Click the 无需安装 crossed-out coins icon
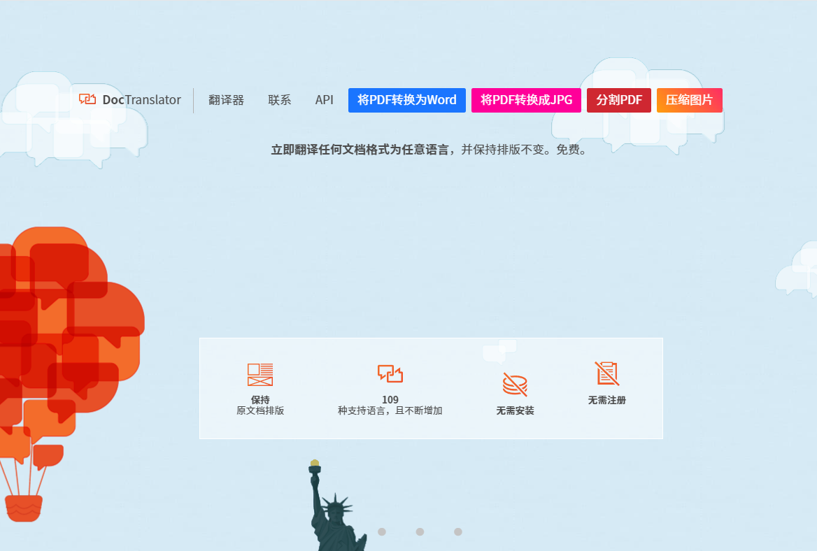The width and height of the screenshot is (817, 551). (x=515, y=384)
